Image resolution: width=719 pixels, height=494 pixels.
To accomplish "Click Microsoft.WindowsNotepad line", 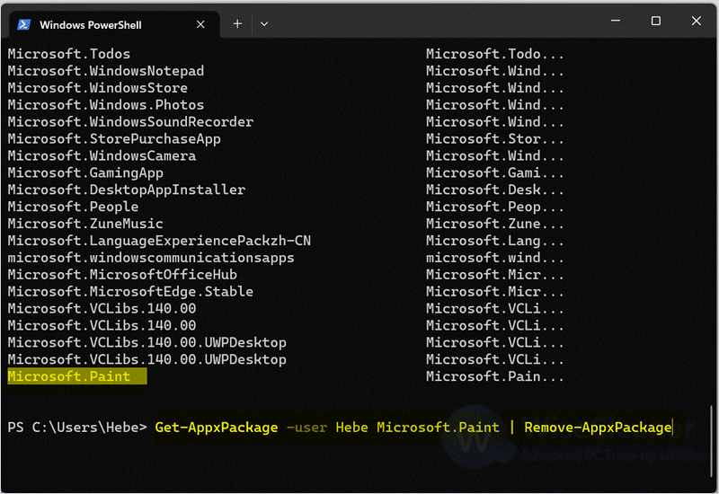I will (106, 71).
